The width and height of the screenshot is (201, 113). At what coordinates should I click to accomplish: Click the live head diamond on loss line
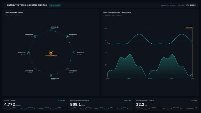(x=192, y=42)
